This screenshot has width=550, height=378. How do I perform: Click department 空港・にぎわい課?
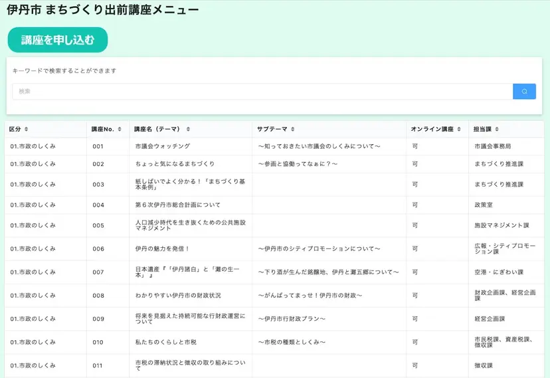[x=499, y=272]
